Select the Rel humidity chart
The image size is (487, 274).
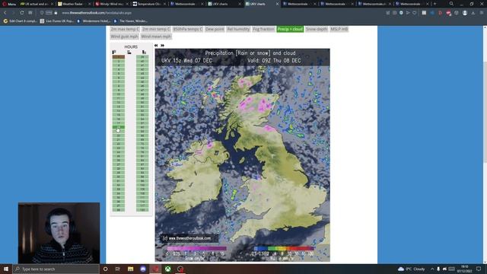[x=238, y=29]
